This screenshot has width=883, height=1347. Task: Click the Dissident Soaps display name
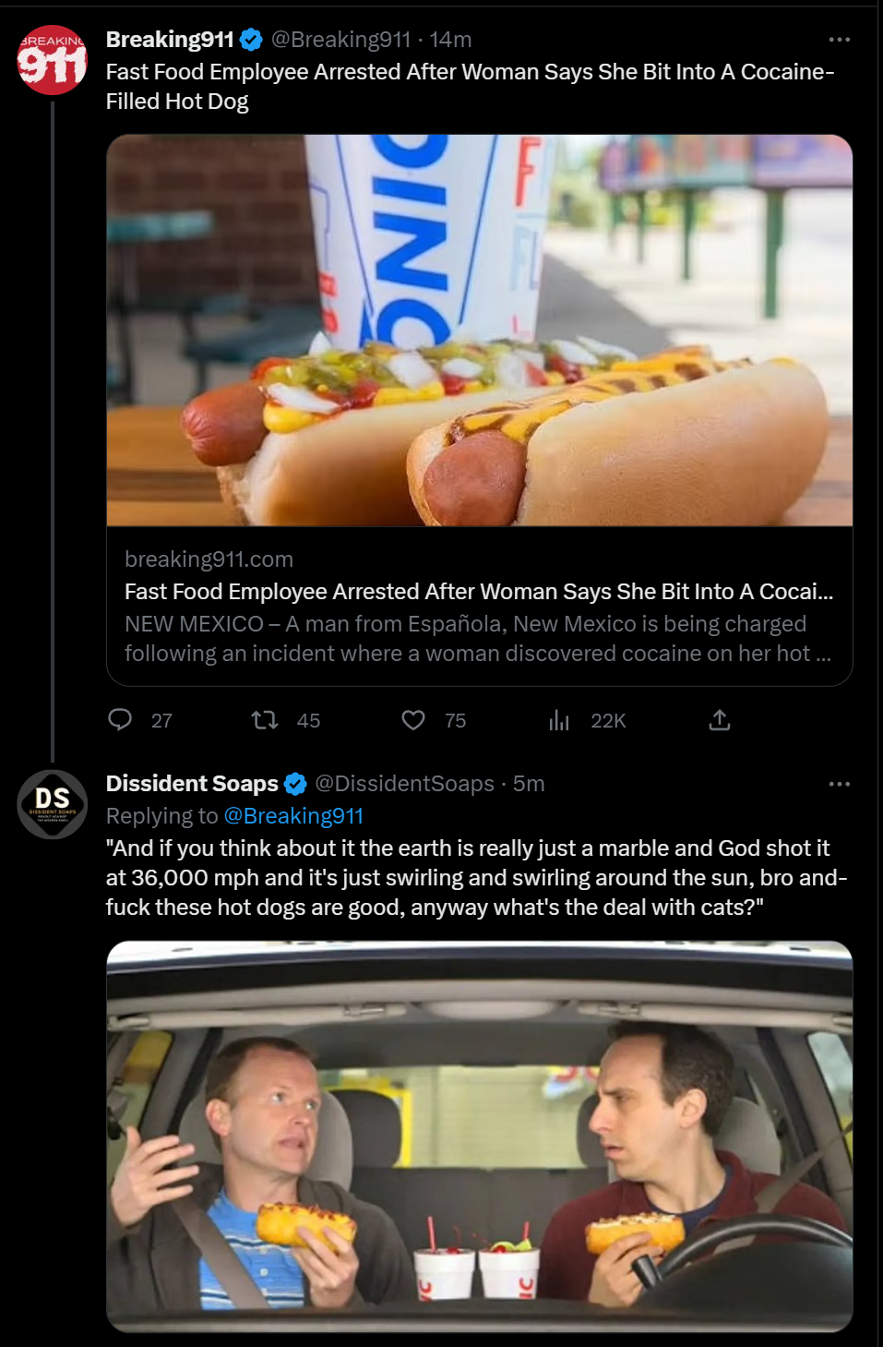click(192, 784)
